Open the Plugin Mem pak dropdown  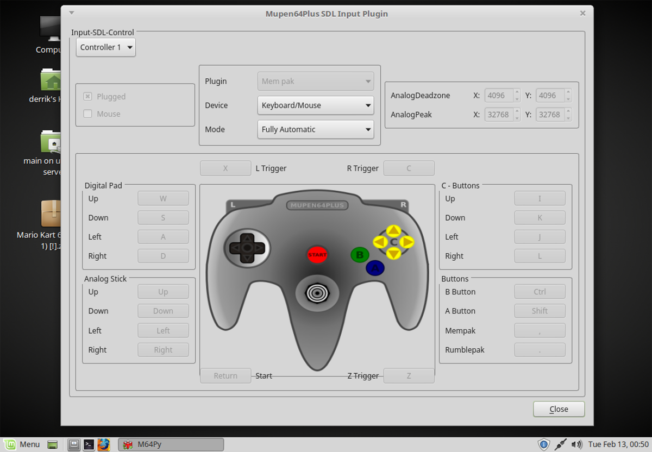point(315,81)
